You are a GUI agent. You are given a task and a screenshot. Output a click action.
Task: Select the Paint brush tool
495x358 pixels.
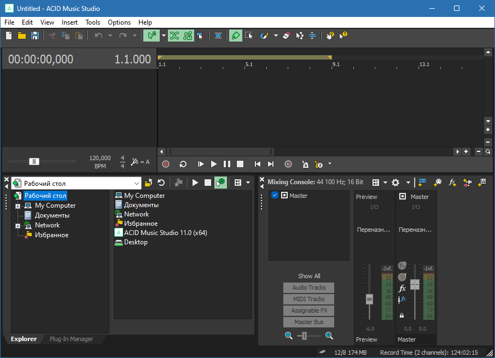click(x=264, y=36)
